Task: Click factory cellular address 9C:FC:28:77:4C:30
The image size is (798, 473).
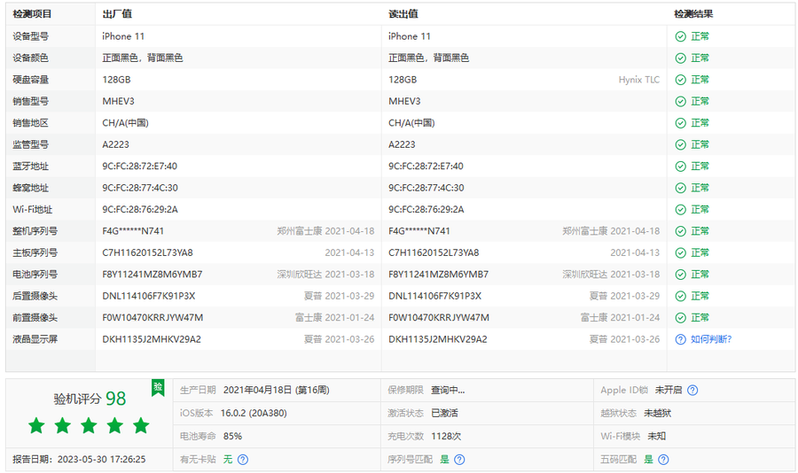Action: pyautogui.click(x=140, y=188)
